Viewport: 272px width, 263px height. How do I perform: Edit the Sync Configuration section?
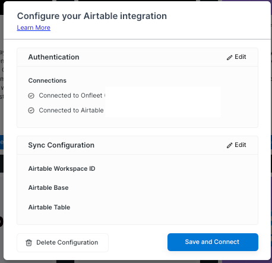[x=236, y=145]
